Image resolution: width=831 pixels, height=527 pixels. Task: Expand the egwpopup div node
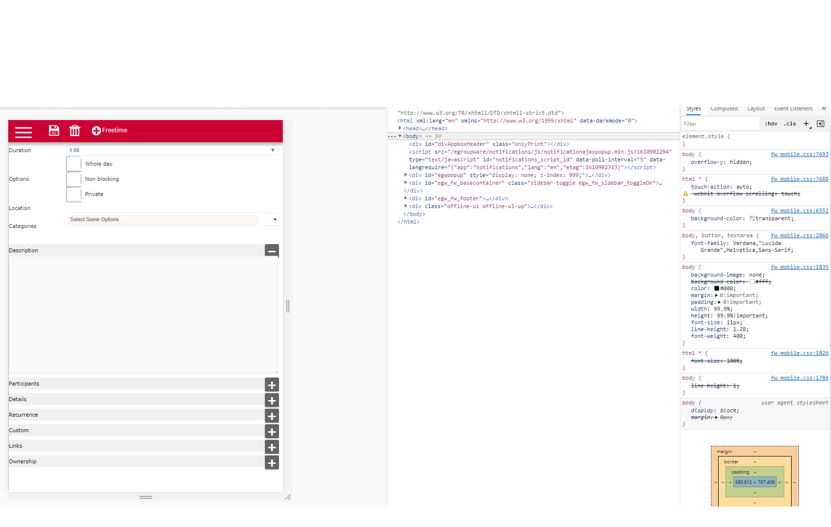[406, 175]
